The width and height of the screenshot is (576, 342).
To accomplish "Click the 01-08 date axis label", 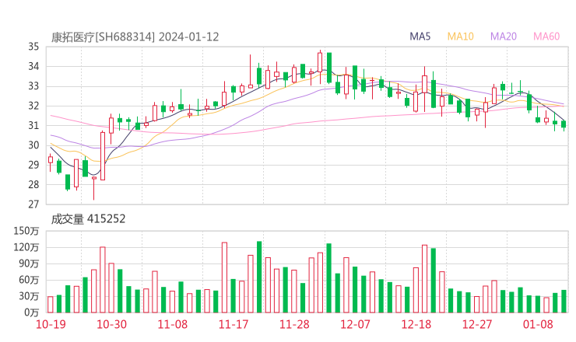I will point(538,324).
